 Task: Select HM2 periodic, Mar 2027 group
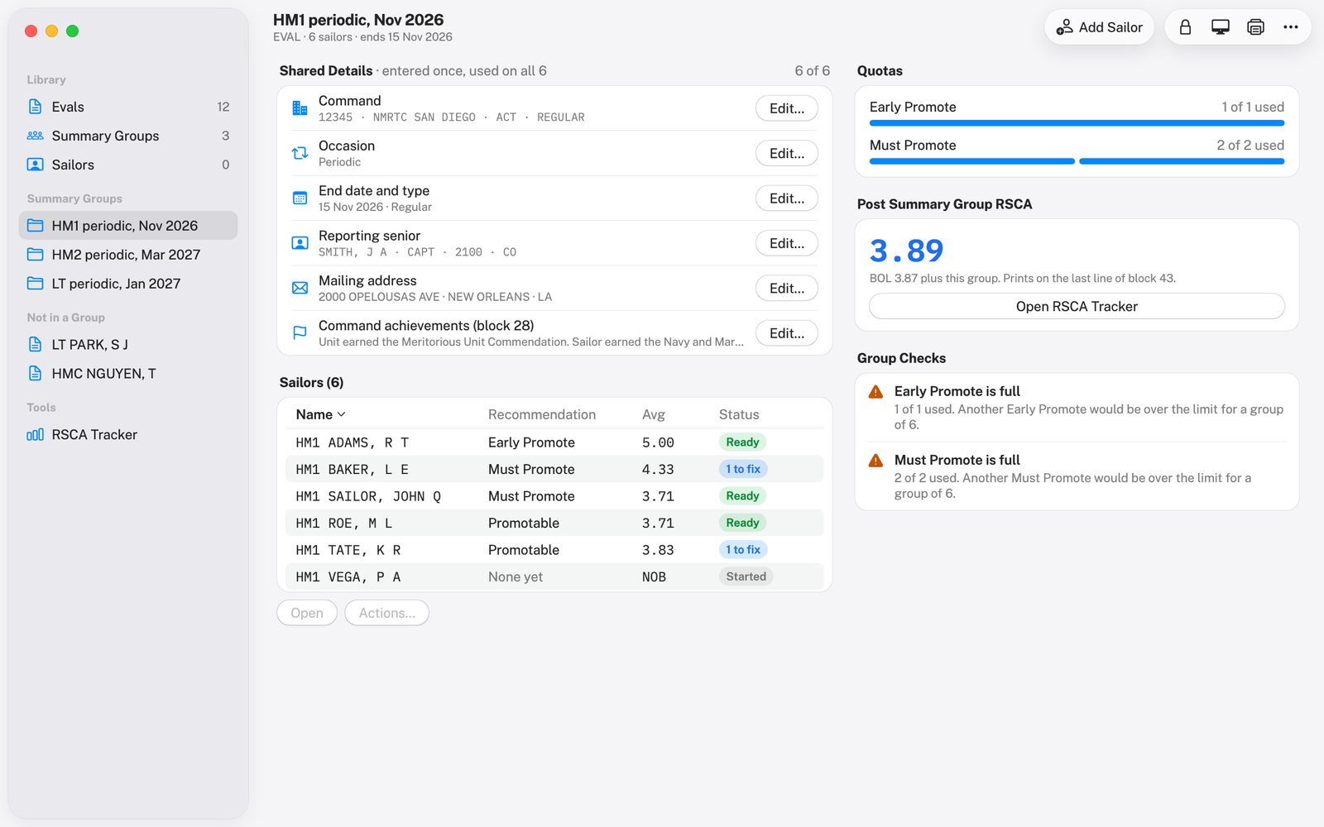click(x=128, y=255)
